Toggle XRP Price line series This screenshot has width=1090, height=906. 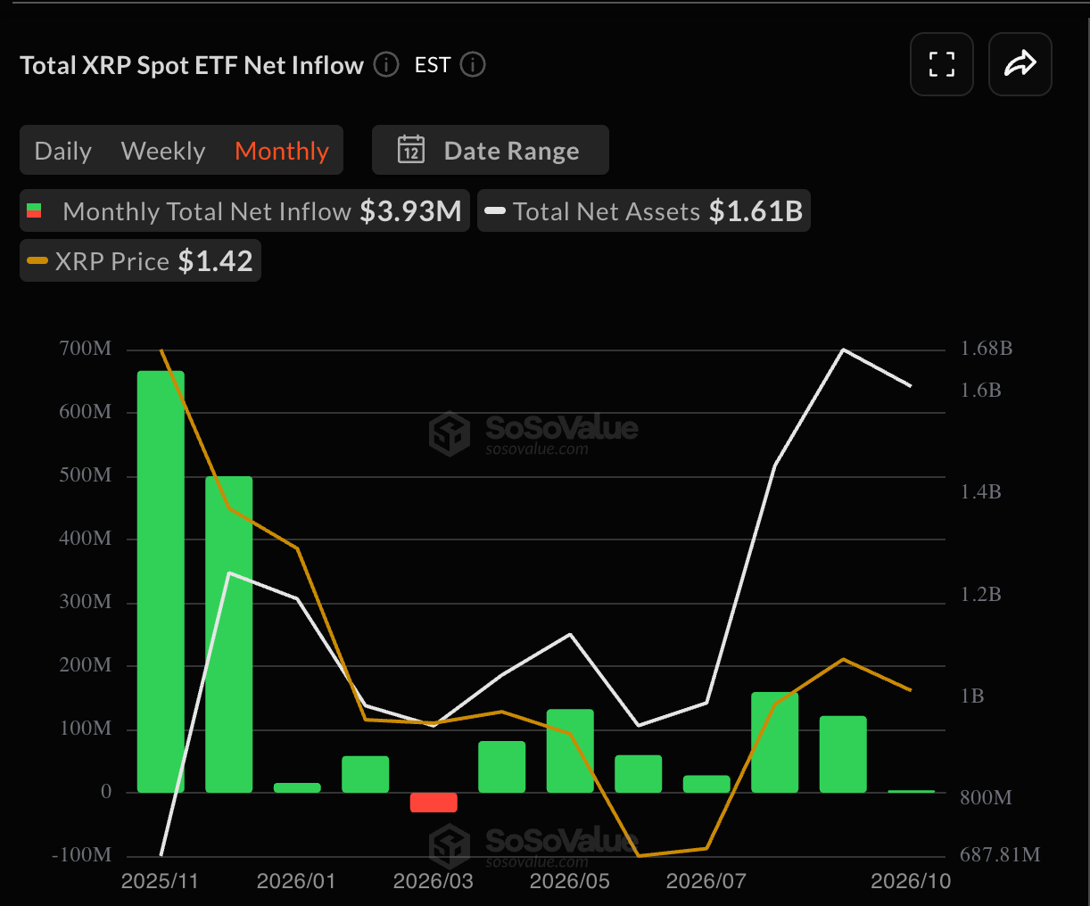(140, 261)
